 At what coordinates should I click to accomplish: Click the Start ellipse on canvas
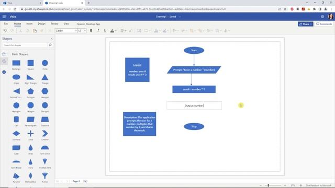pyautogui.click(x=194, y=50)
